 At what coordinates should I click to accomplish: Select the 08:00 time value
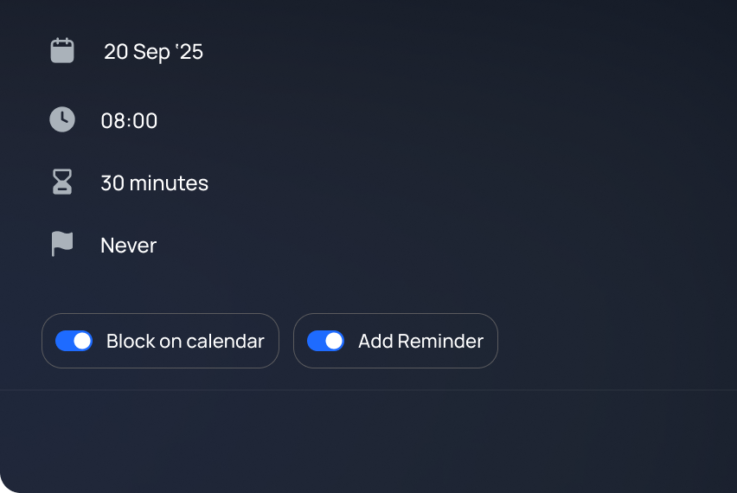(x=129, y=120)
